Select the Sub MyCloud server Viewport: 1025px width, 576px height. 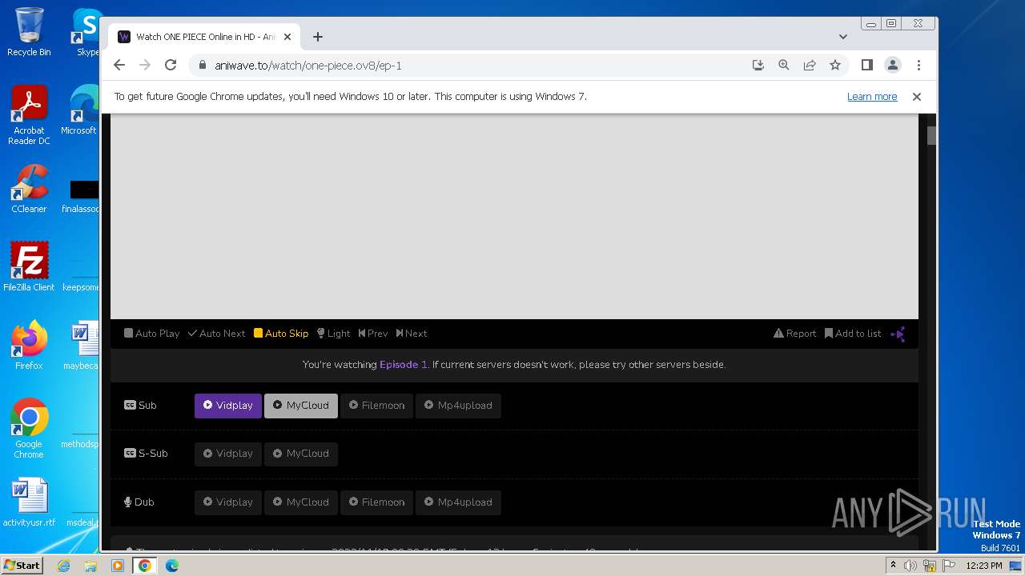tap(301, 406)
